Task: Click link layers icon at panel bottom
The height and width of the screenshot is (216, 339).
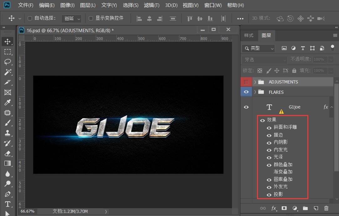Action: click(x=263, y=208)
